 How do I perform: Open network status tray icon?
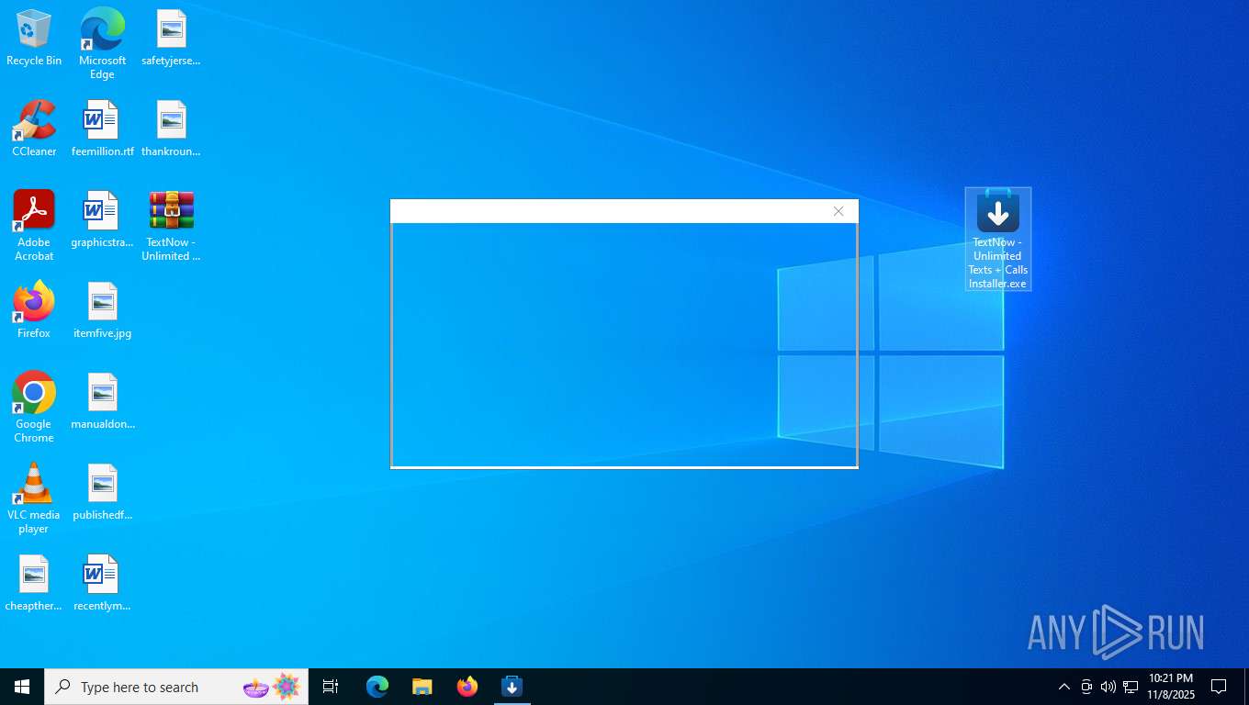[x=1131, y=687]
